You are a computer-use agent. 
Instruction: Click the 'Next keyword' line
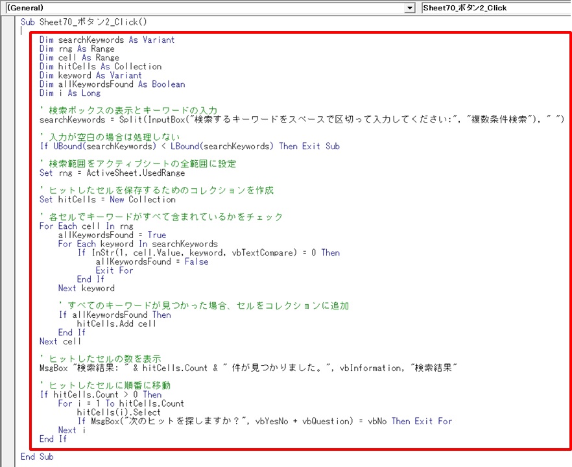(x=86, y=288)
